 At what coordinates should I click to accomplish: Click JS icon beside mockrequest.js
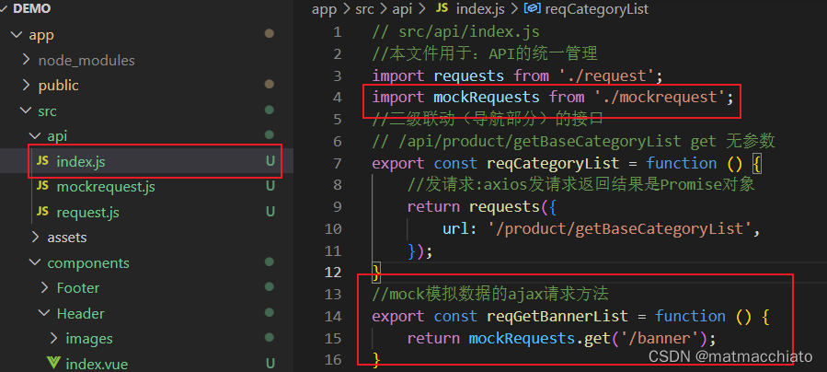click(x=42, y=186)
